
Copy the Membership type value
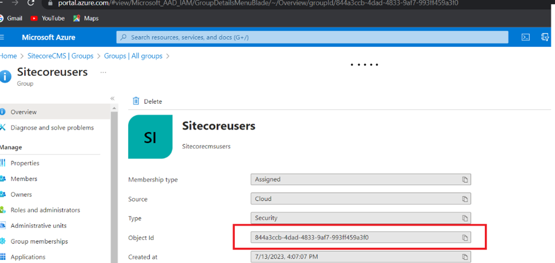point(465,179)
